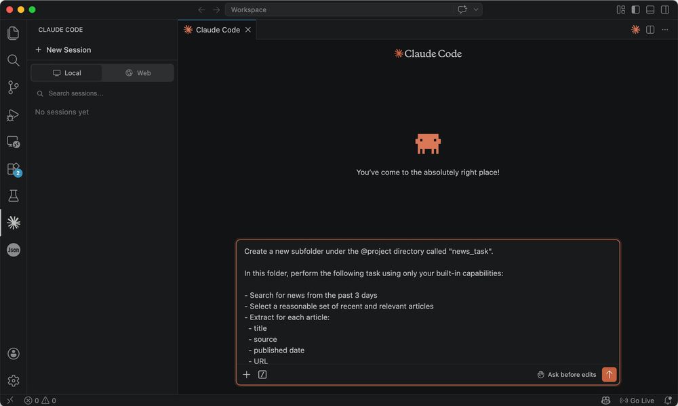Switch sessions to Local

pos(66,73)
